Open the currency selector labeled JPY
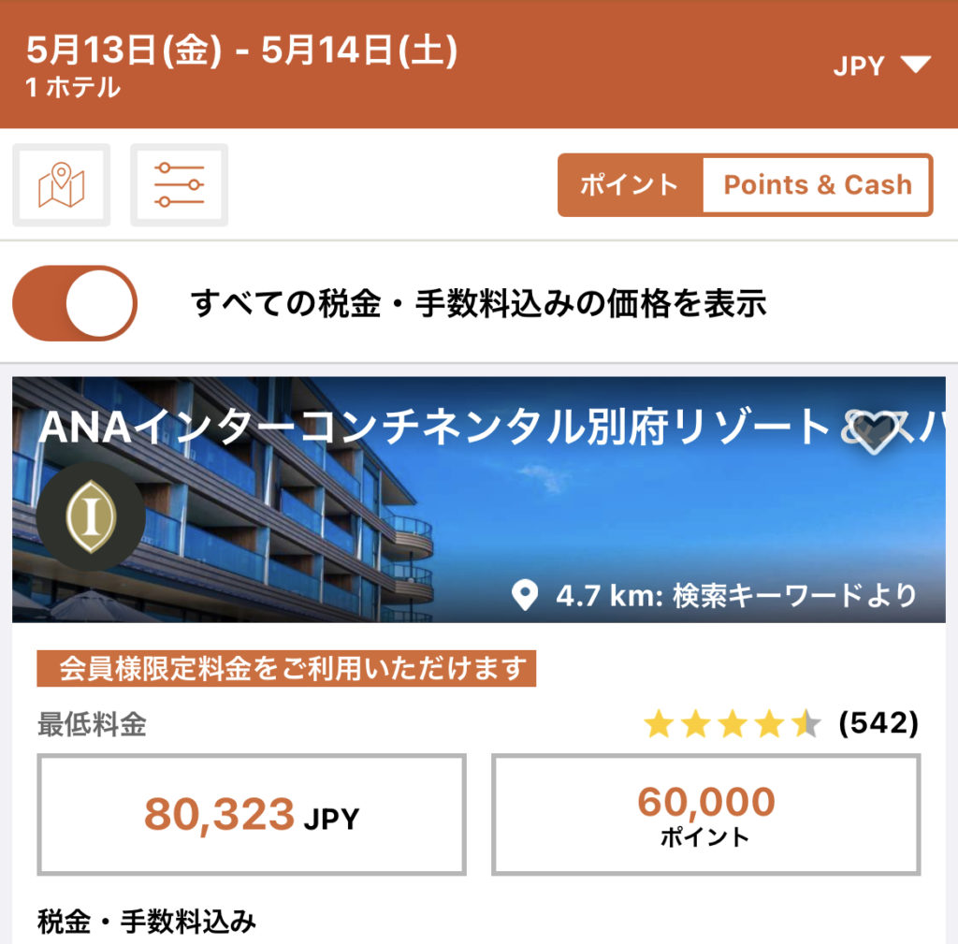This screenshot has width=958, height=944. coord(859,65)
